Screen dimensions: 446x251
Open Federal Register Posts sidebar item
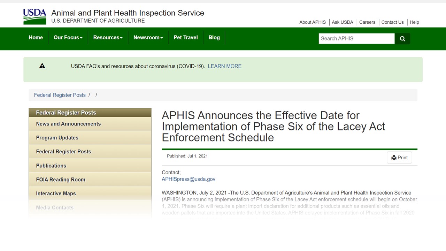tap(90, 152)
